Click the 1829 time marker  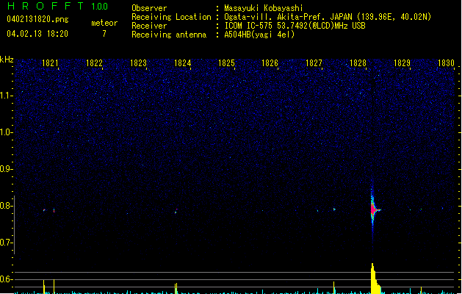[x=403, y=63]
